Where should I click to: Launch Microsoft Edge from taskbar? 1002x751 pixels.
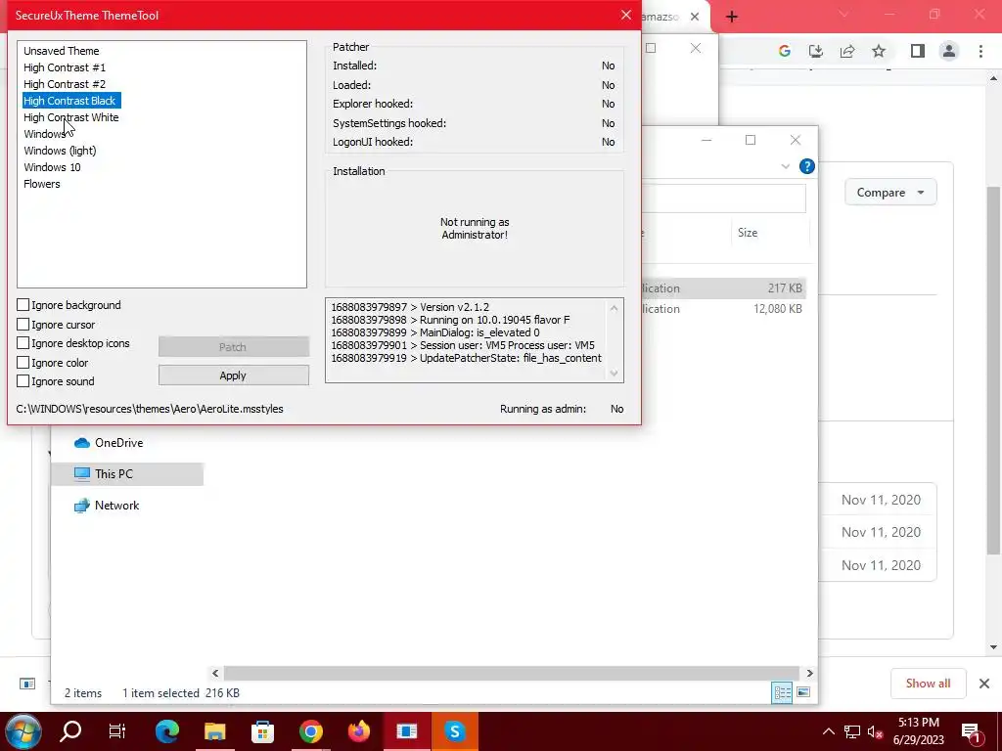tap(166, 731)
